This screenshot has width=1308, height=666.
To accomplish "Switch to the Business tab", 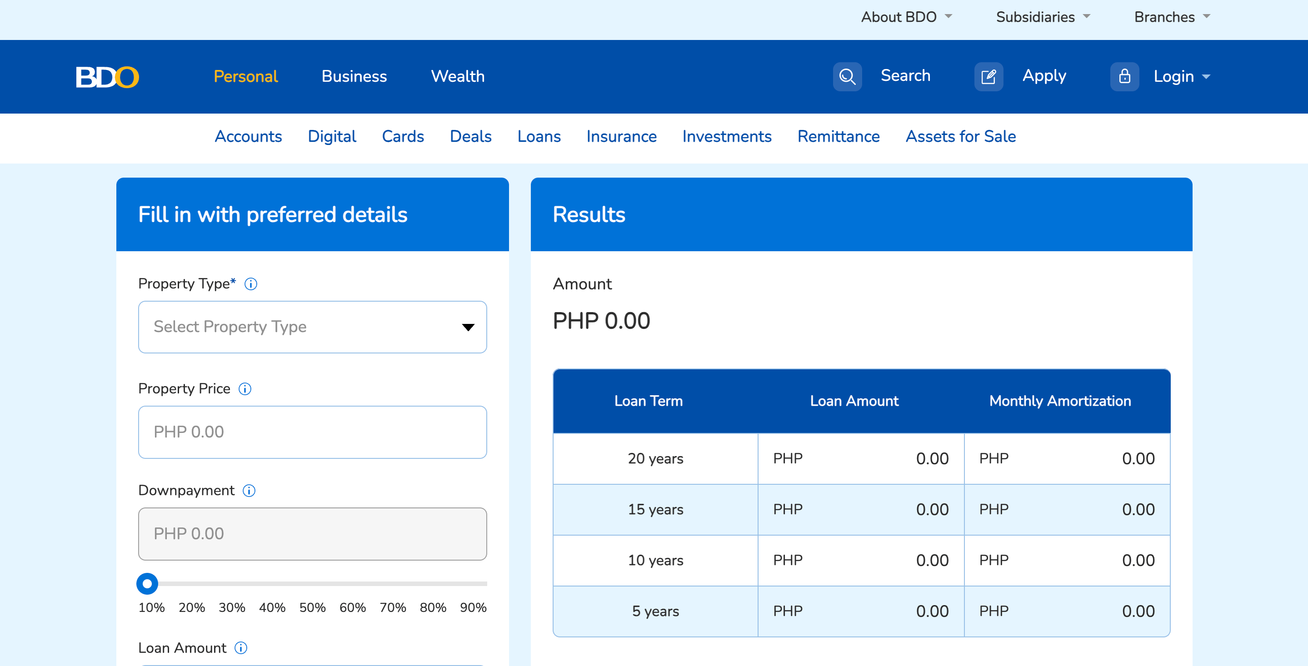I will coord(354,76).
